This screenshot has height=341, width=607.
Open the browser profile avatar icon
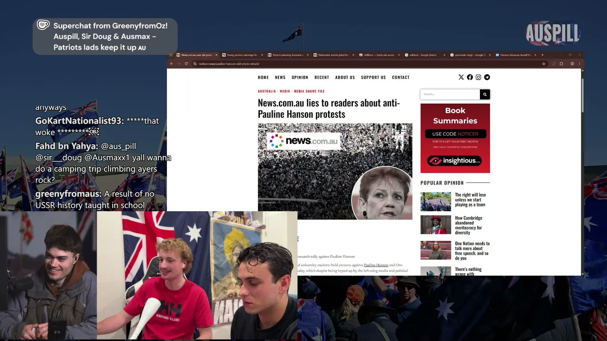tap(572, 63)
